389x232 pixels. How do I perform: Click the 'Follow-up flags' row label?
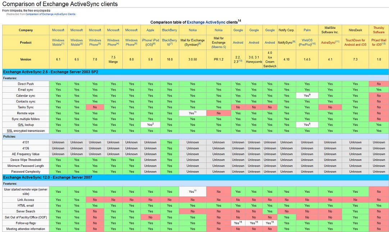(x=26, y=223)
